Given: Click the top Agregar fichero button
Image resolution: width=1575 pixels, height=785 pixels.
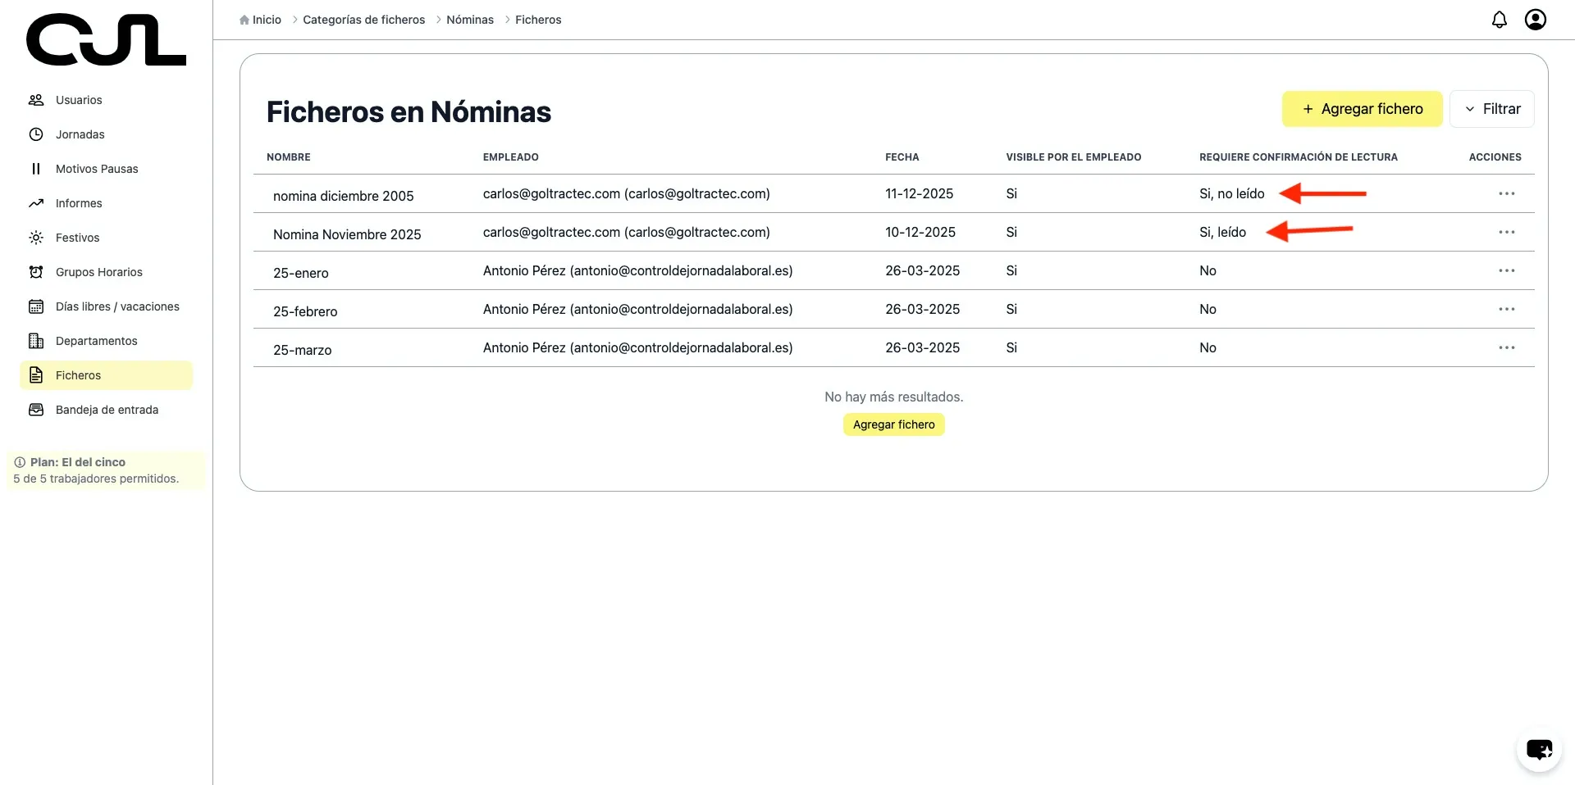Looking at the screenshot, I should click(1362, 109).
